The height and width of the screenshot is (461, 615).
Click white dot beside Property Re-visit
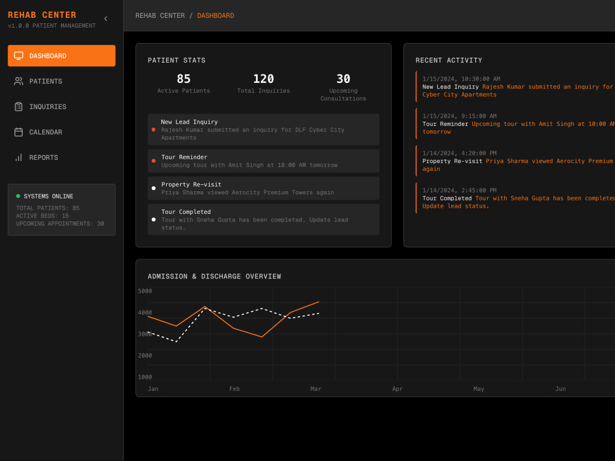point(153,188)
